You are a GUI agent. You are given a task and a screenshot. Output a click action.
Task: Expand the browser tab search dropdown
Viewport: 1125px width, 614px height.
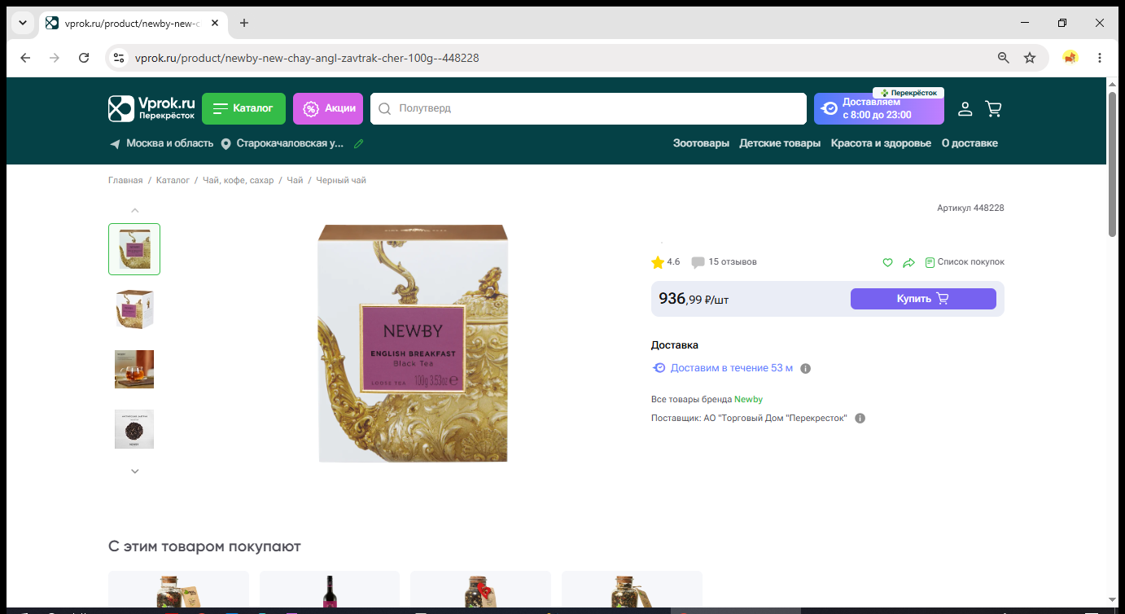coord(22,23)
